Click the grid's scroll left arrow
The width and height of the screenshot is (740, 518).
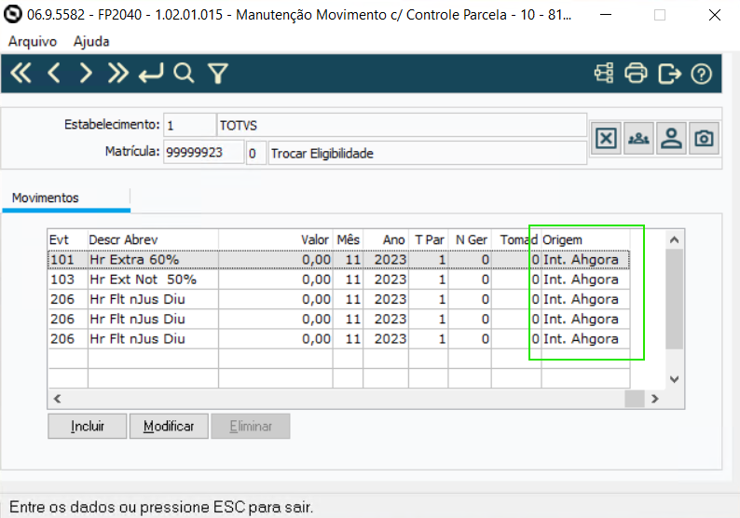(58, 399)
